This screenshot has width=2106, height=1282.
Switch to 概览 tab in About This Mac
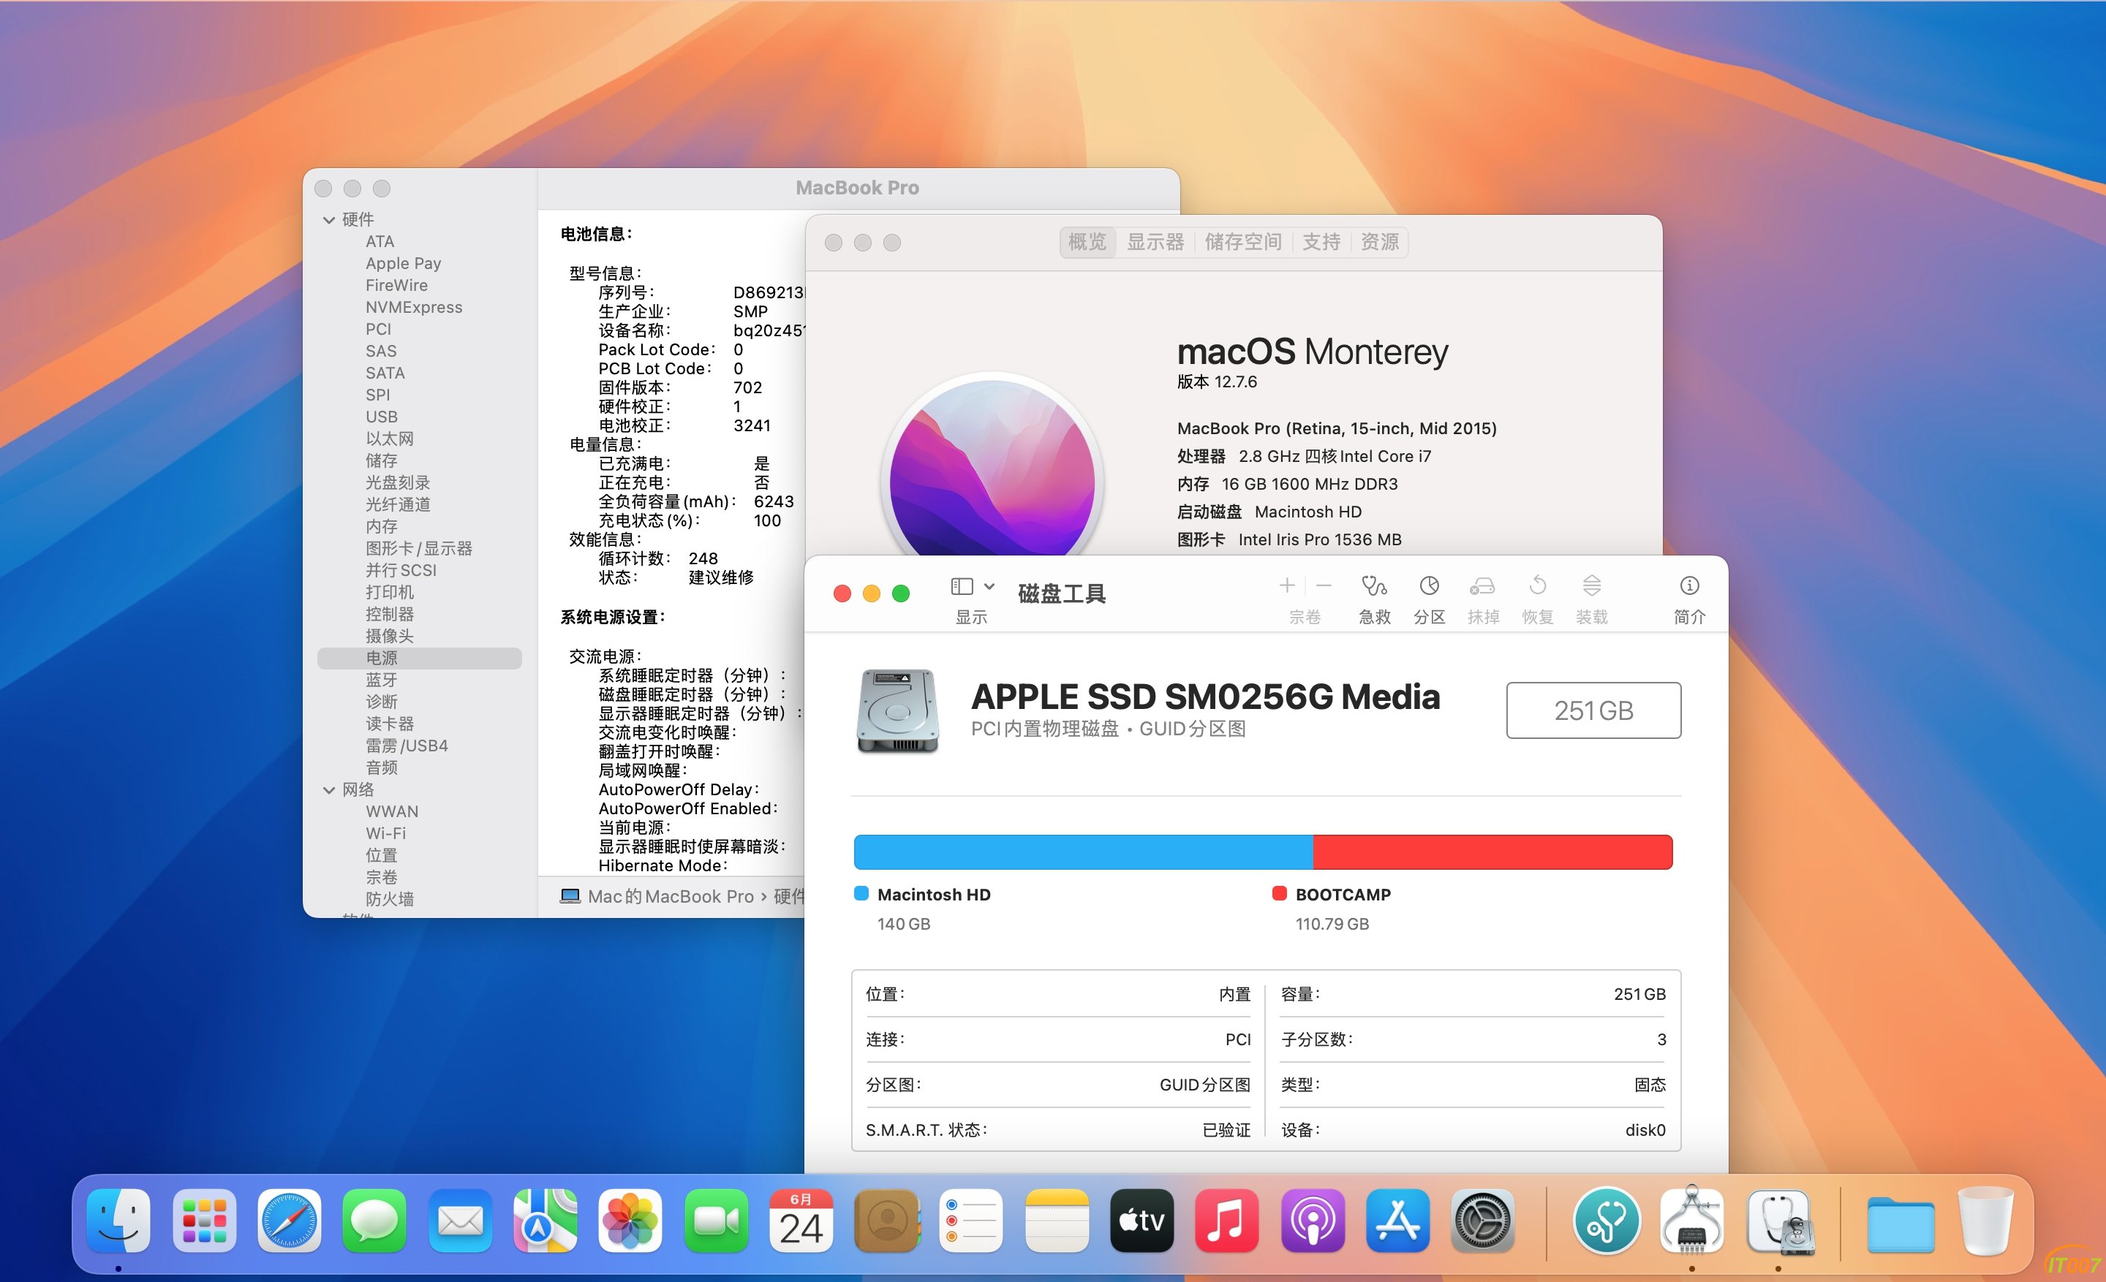tap(1087, 243)
